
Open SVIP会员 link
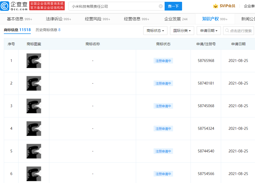pos(227,6)
